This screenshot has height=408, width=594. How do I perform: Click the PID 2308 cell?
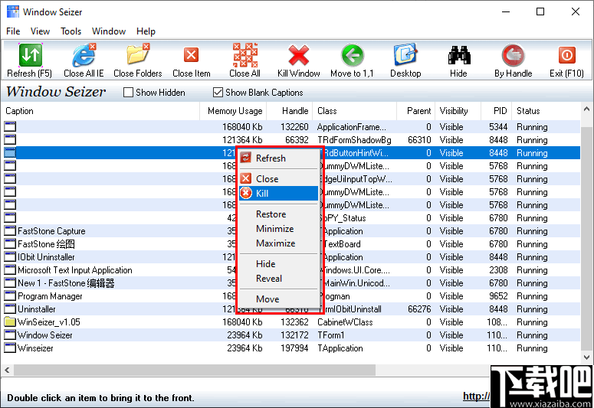pyautogui.click(x=498, y=270)
